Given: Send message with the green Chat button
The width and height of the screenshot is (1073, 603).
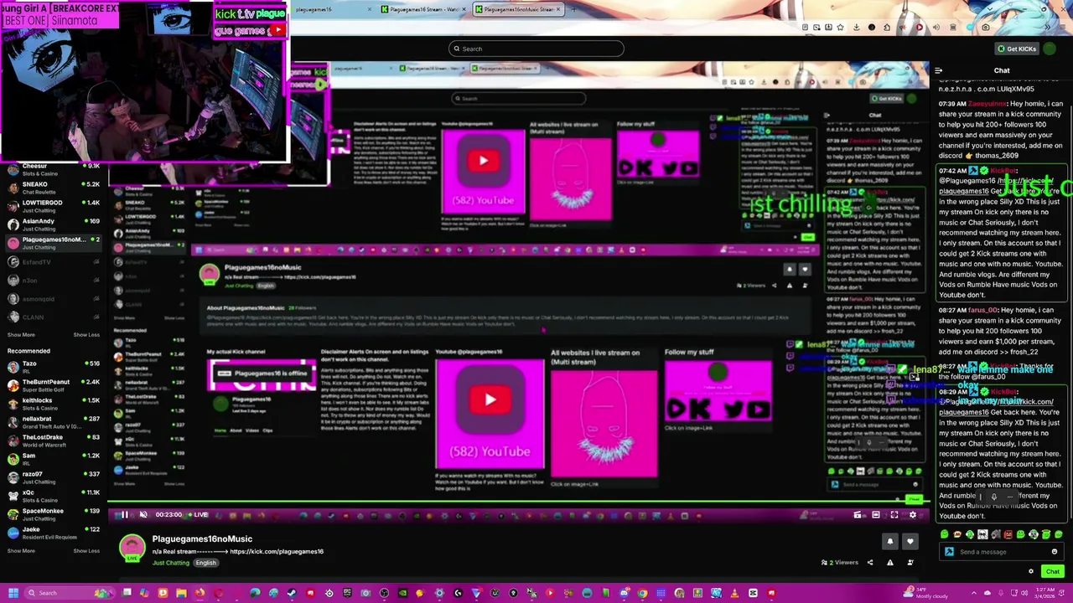Looking at the screenshot, I should click(x=1053, y=571).
